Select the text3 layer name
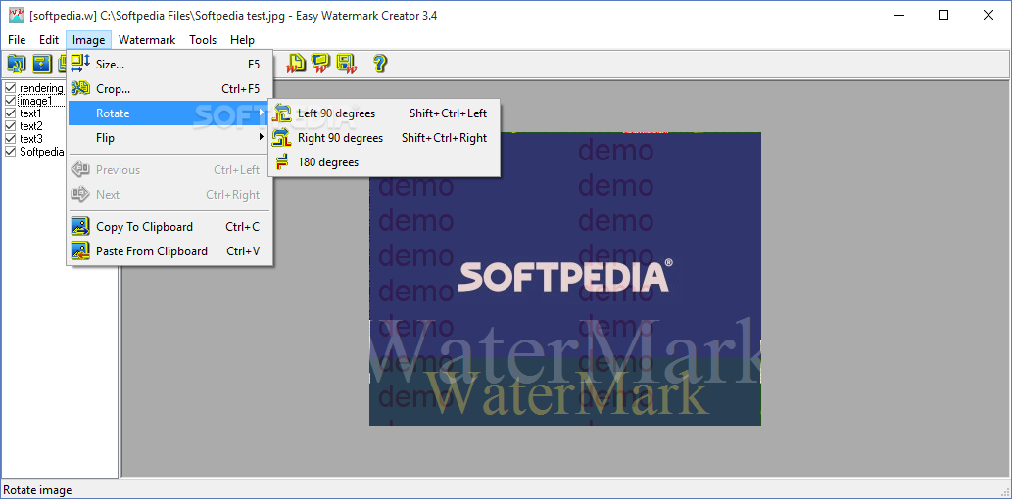The height and width of the screenshot is (499, 1012). (31, 139)
